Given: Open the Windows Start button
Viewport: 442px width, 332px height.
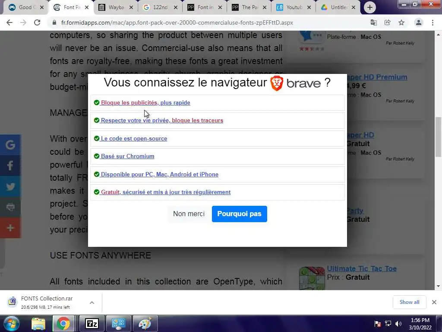Looking at the screenshot, I should pyautogui.click(x=12, y=323).
